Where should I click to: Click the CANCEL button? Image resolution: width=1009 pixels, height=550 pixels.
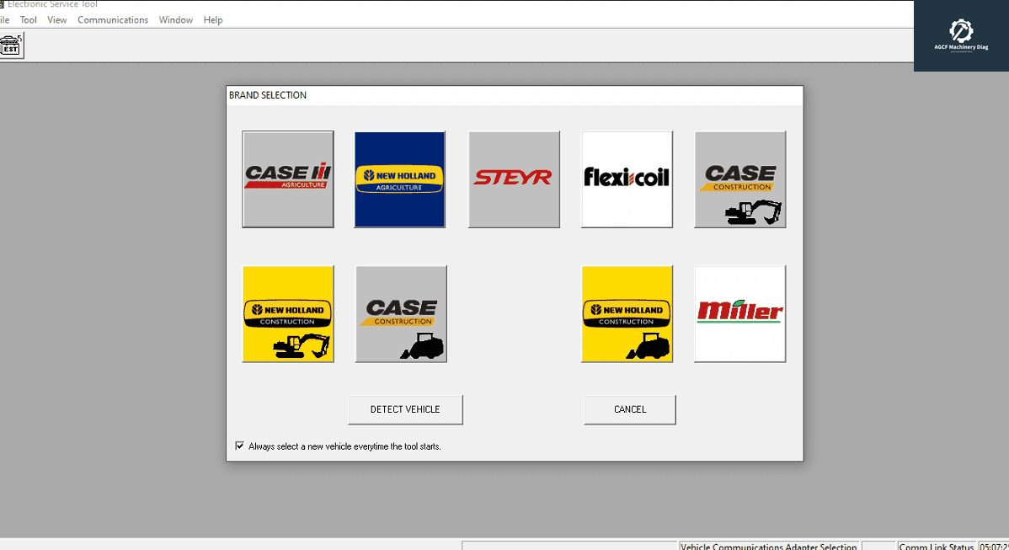630,409
